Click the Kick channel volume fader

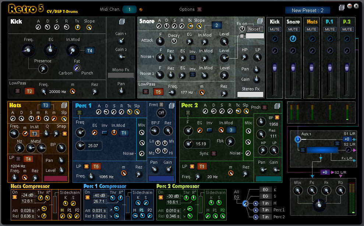(275, 67)
